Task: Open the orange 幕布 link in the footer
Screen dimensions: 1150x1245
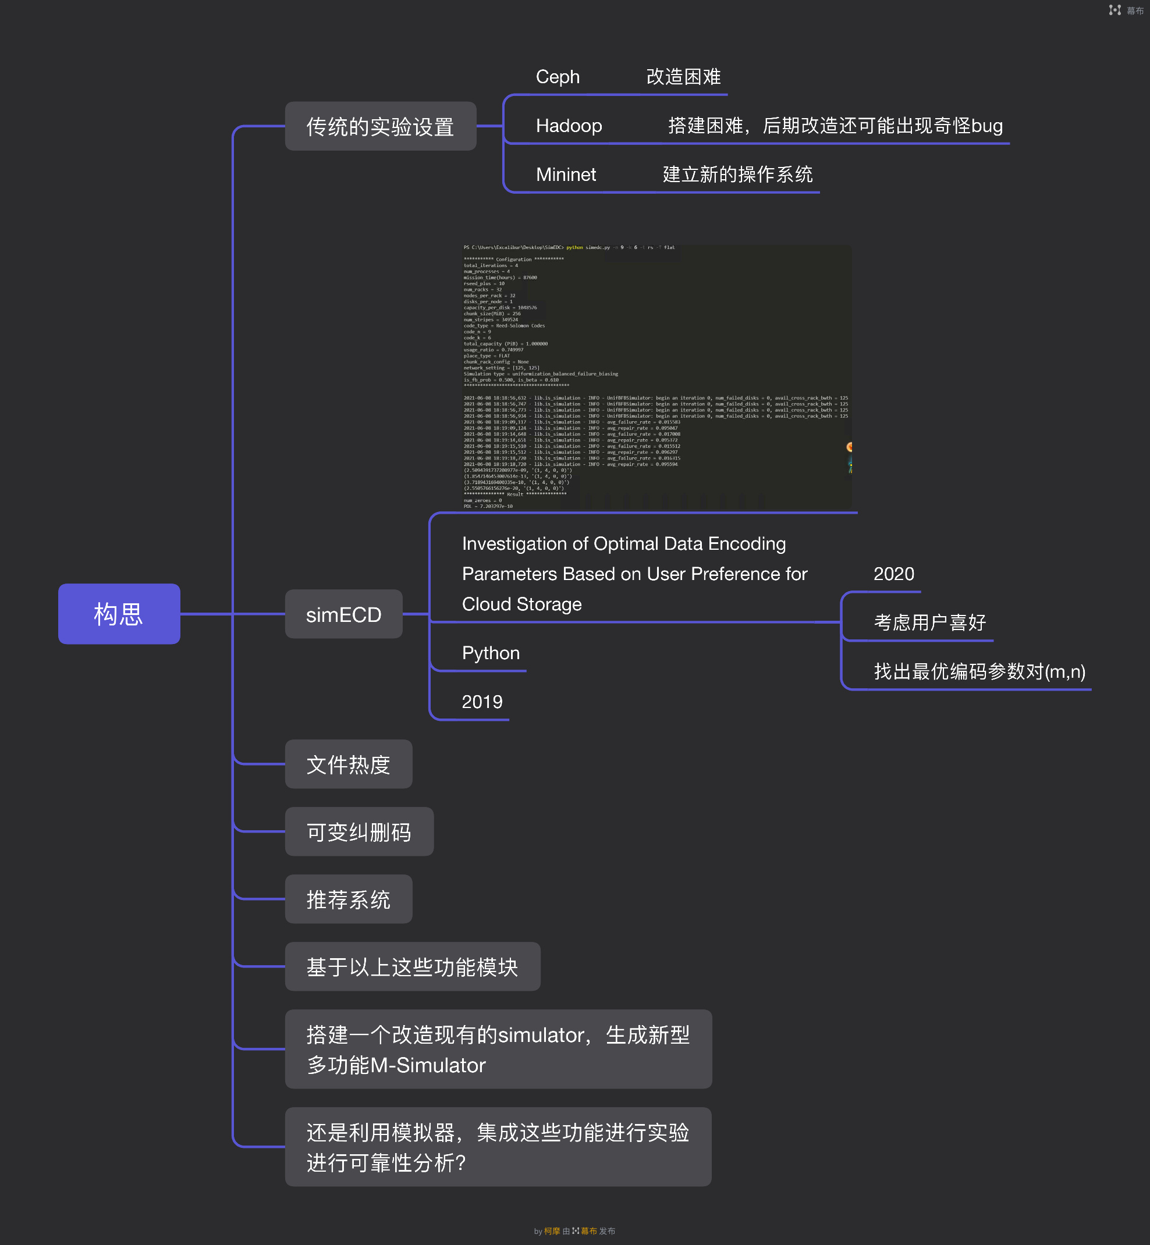Action: pyautogui.click(x=589, y=1230)
